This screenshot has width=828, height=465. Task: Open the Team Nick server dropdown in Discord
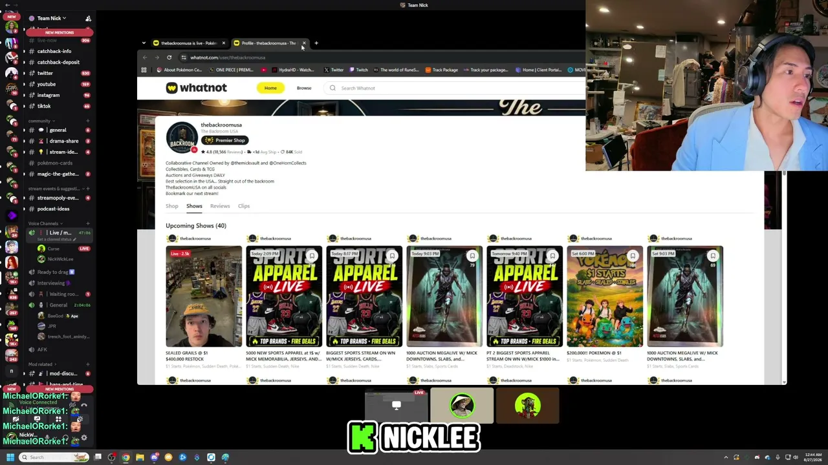[52, 18]
